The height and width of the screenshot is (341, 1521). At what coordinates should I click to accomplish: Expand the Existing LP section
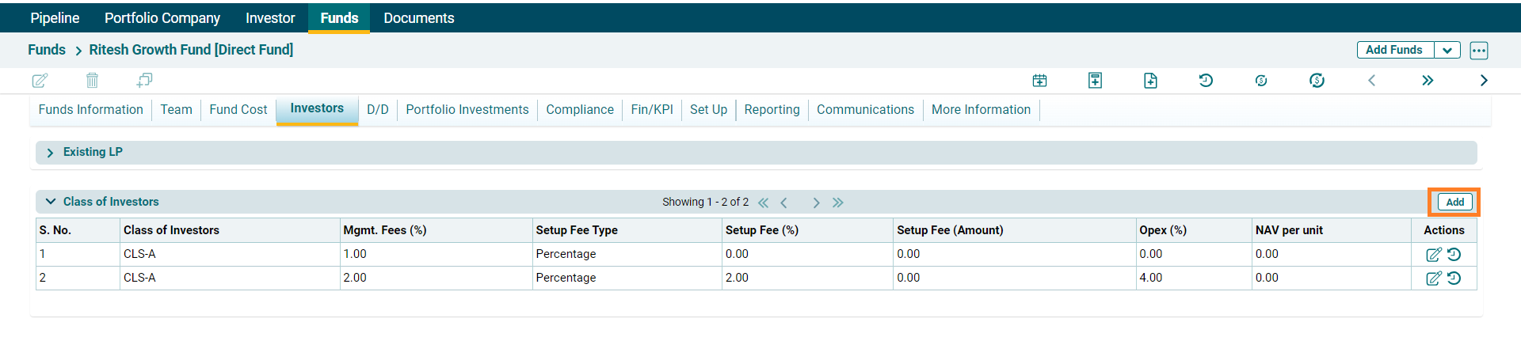pos(51,153)
